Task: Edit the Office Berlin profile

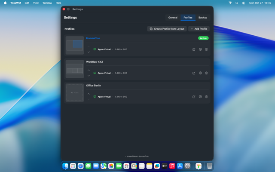Action: pyautogui.click(x=194, y=97)
